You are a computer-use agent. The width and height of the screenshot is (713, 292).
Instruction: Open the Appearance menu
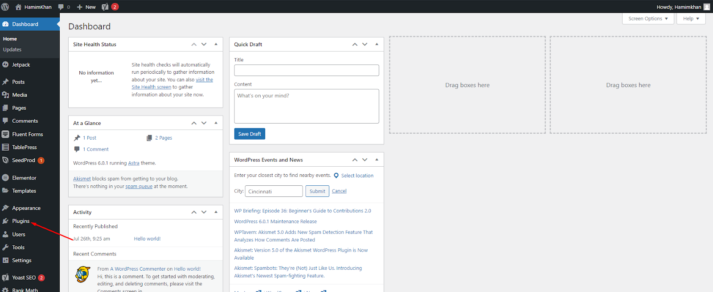(x=26, y=208)
